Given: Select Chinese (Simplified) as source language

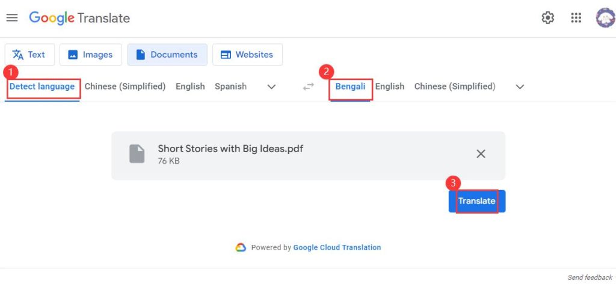Looking at the screenshot, I should (125, 87).
